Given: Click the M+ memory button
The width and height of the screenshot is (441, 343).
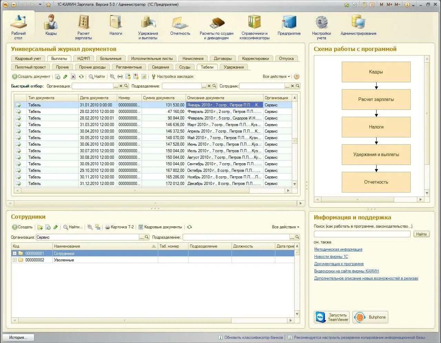Looking at the screenshot, I should click(389, 4).
